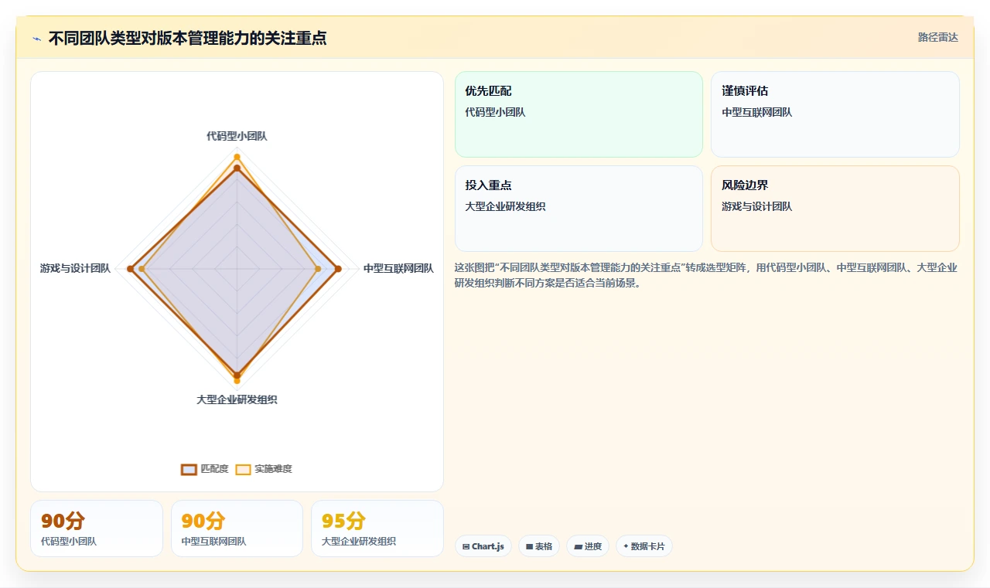Click the icon inside the 表格 tag
This screenshot has width=990, height=588.
(x=529, y=546)
